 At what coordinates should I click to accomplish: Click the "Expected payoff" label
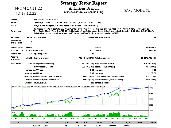click(x=40, y=54)
